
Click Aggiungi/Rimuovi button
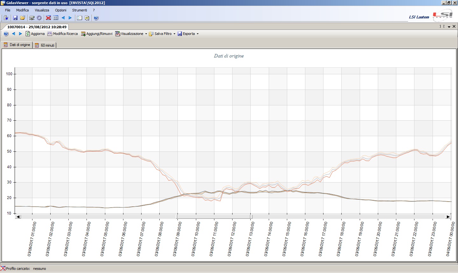97,34
